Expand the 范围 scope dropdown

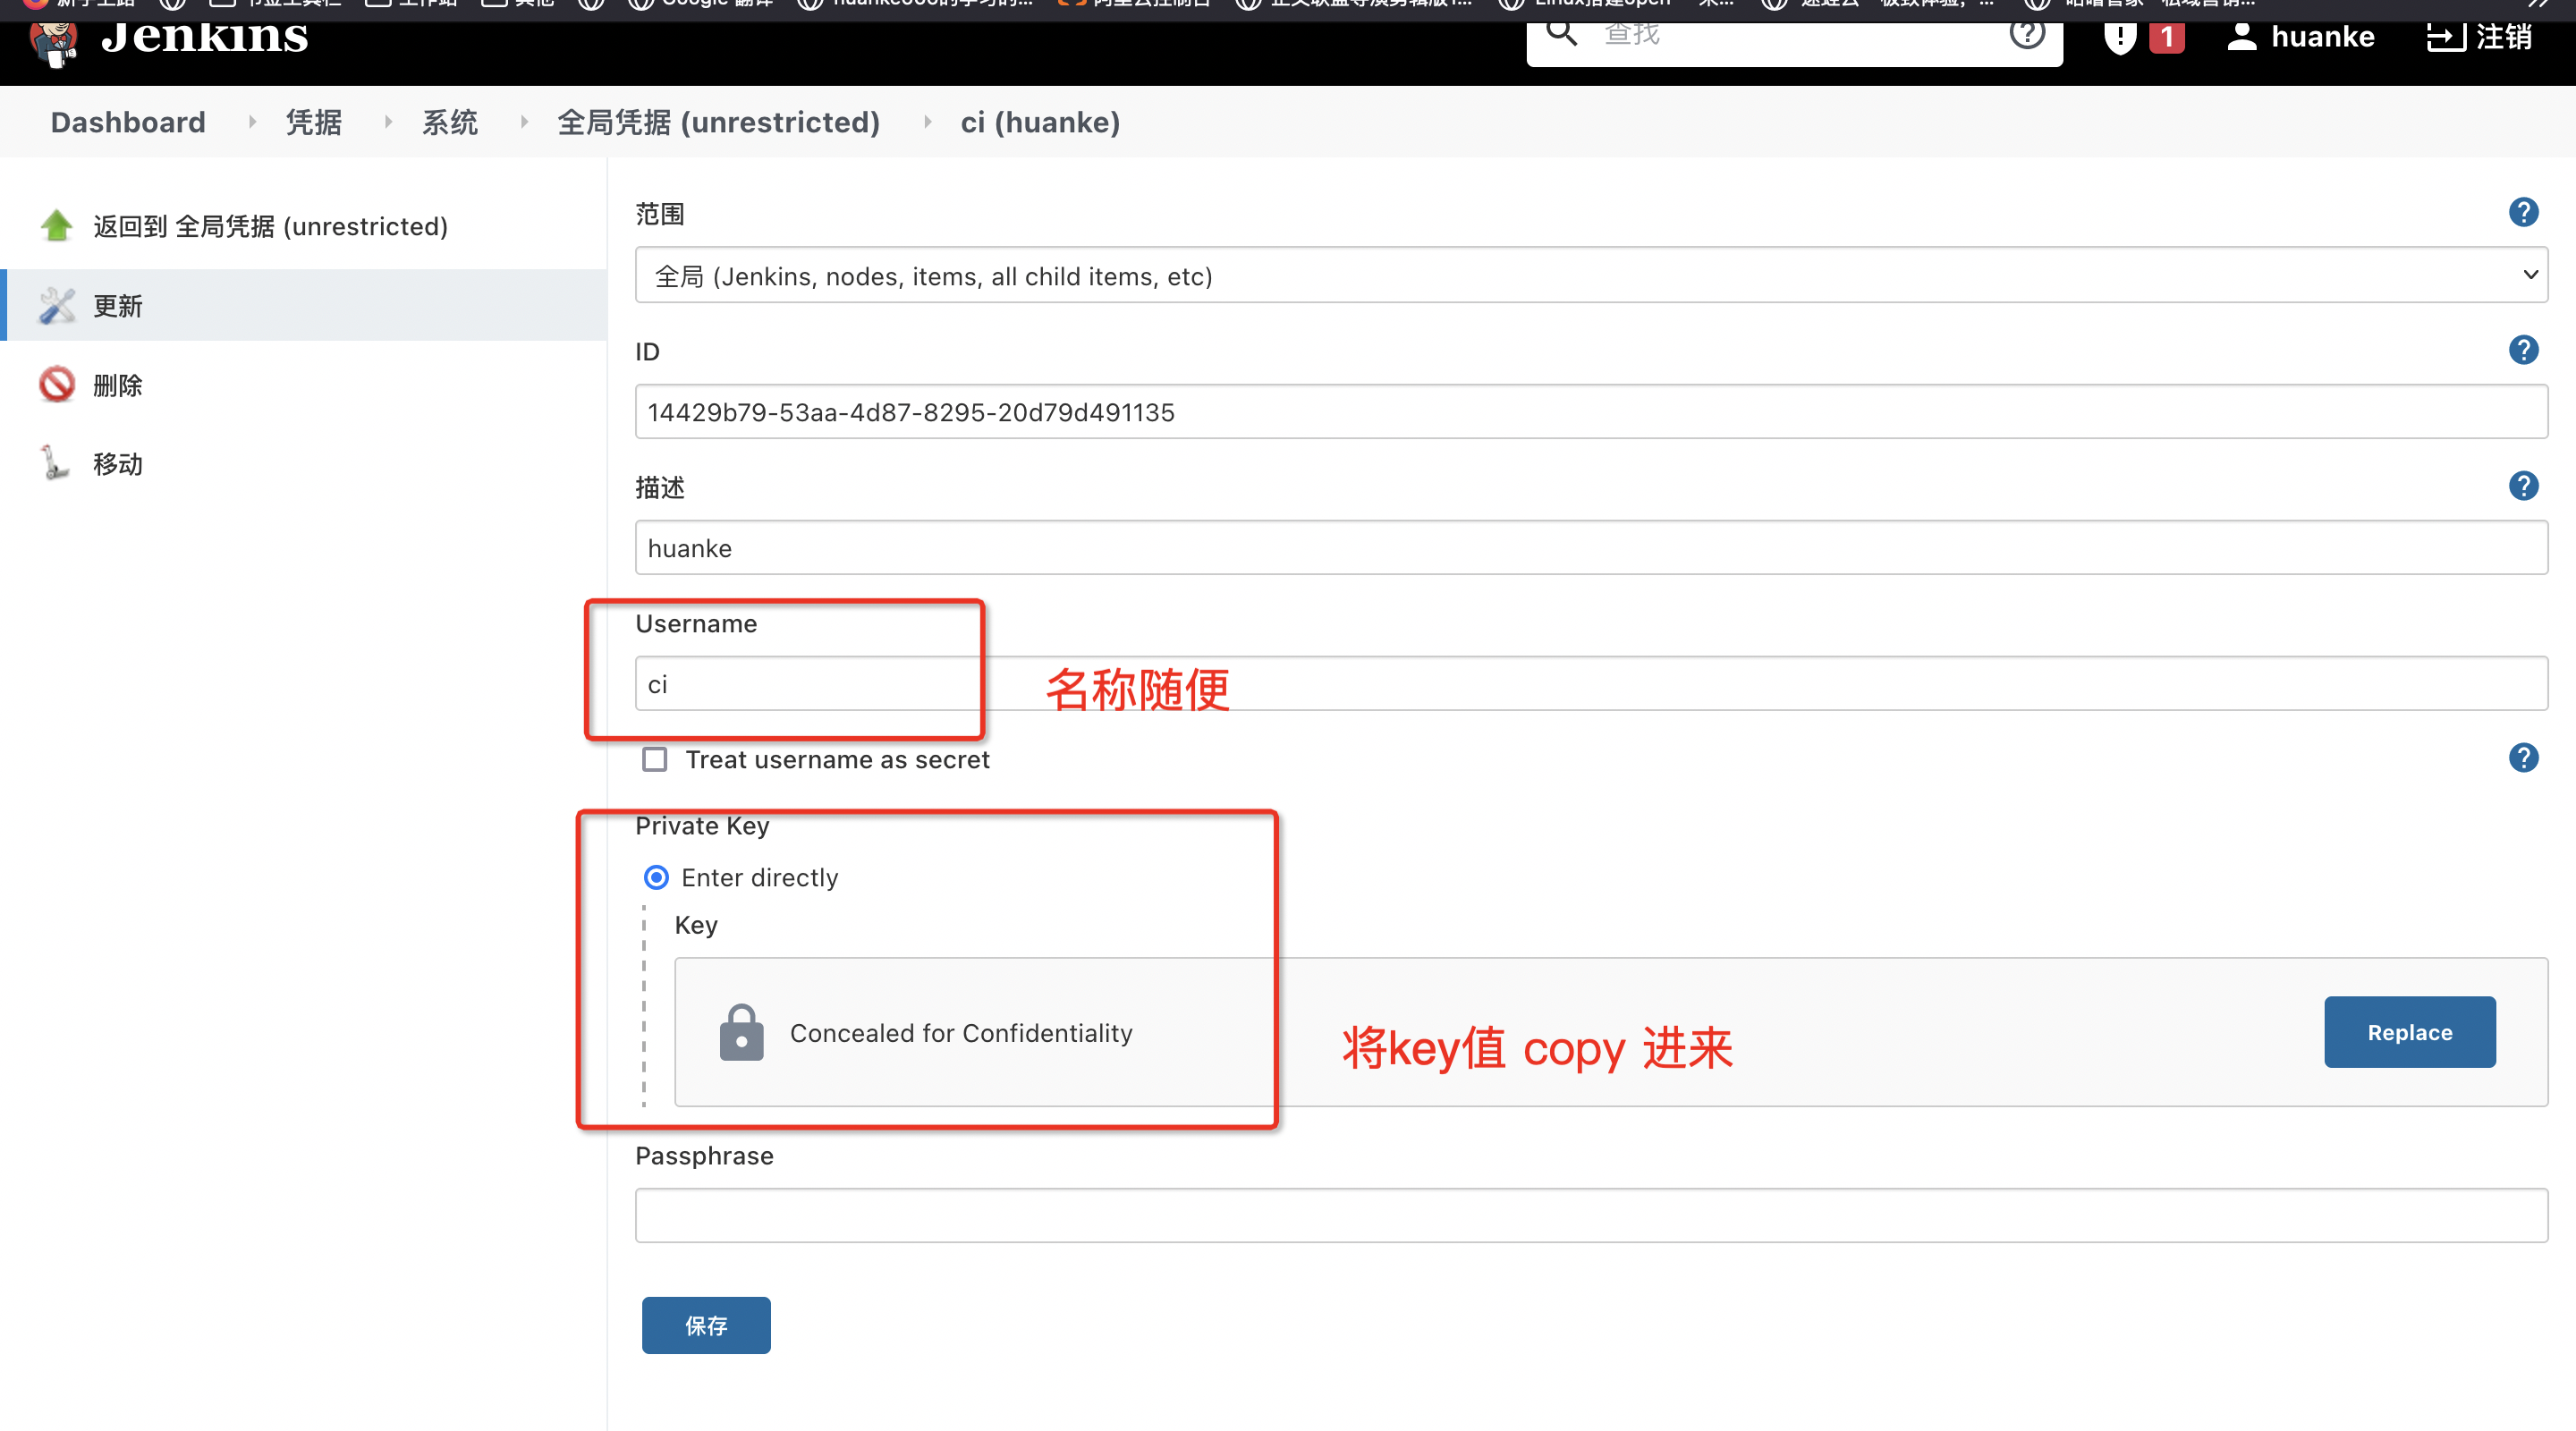click(1590, 275)
